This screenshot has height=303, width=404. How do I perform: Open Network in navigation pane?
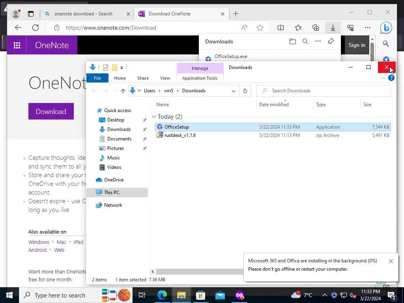pyautogui.click(x=113, y=205)
